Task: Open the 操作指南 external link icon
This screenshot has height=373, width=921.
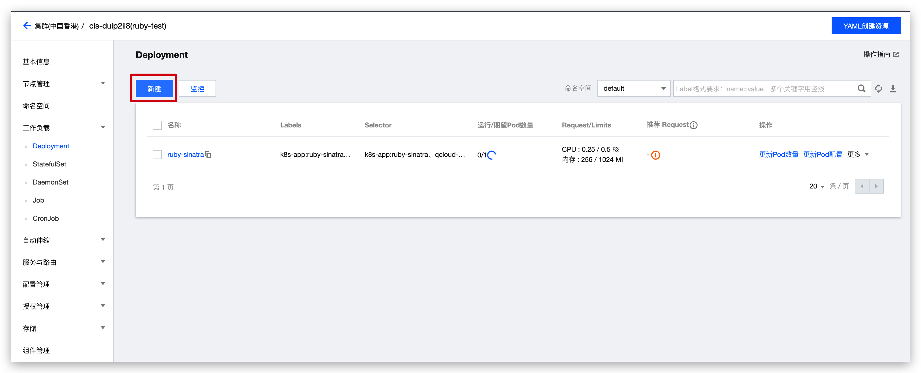Action: tap(896, 55)
